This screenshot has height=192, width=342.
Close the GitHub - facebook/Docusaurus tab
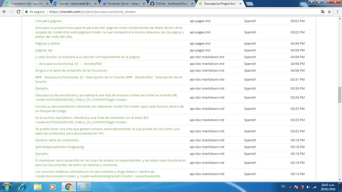click(x=192, y=4)
